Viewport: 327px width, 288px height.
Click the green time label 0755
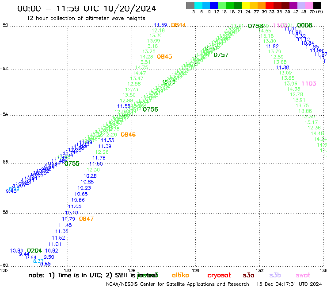[x=72, y=163]
